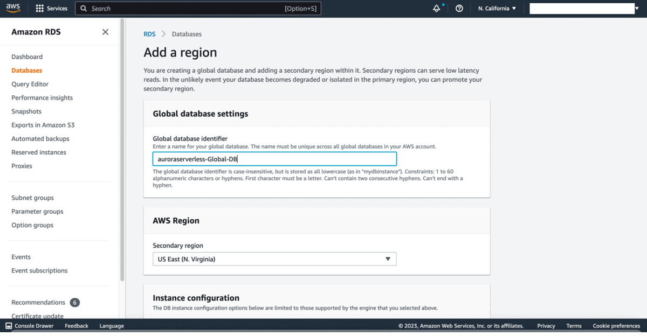Open the N. California region selector

point(497,9)
